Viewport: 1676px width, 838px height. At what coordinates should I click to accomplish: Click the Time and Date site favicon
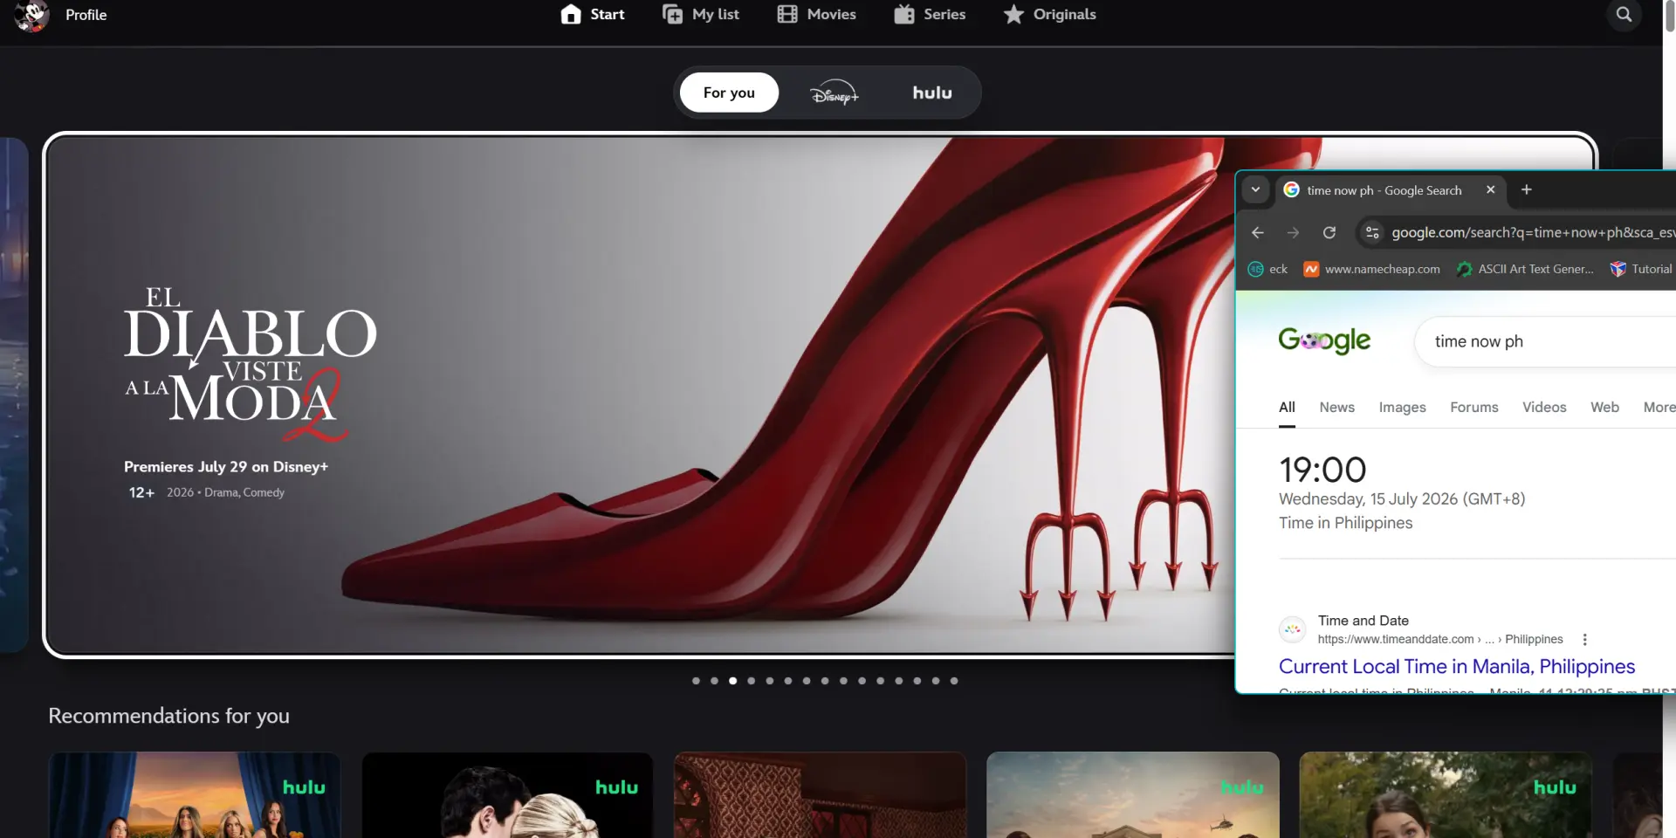1292,629
